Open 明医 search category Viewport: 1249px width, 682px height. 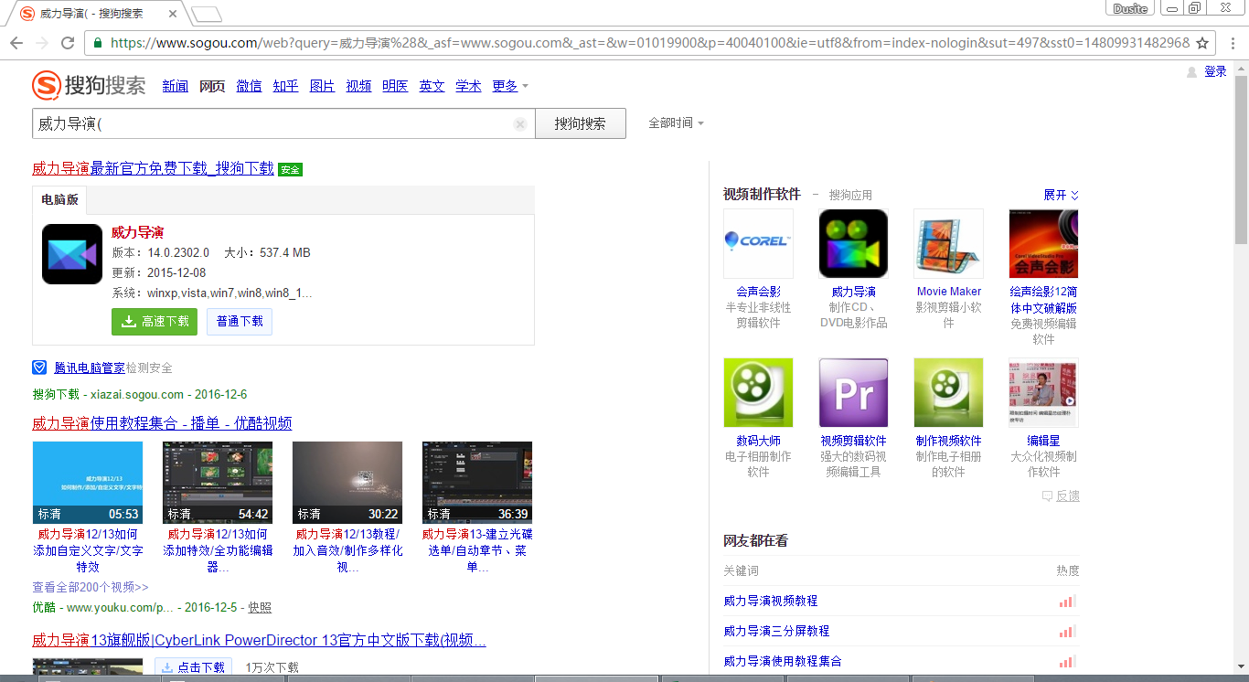pyautogui.click(x=395, y=86)
